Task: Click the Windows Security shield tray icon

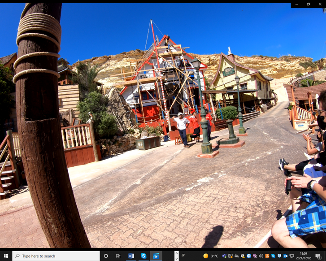Action: 243,256
